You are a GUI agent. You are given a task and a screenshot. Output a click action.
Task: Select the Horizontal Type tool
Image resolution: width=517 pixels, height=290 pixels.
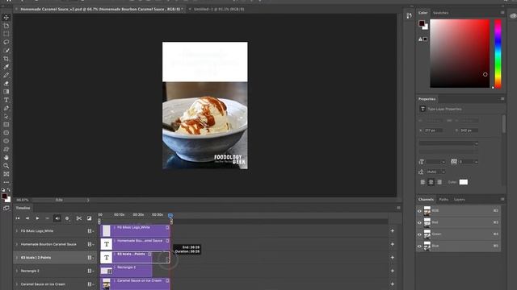pos(6,100)
